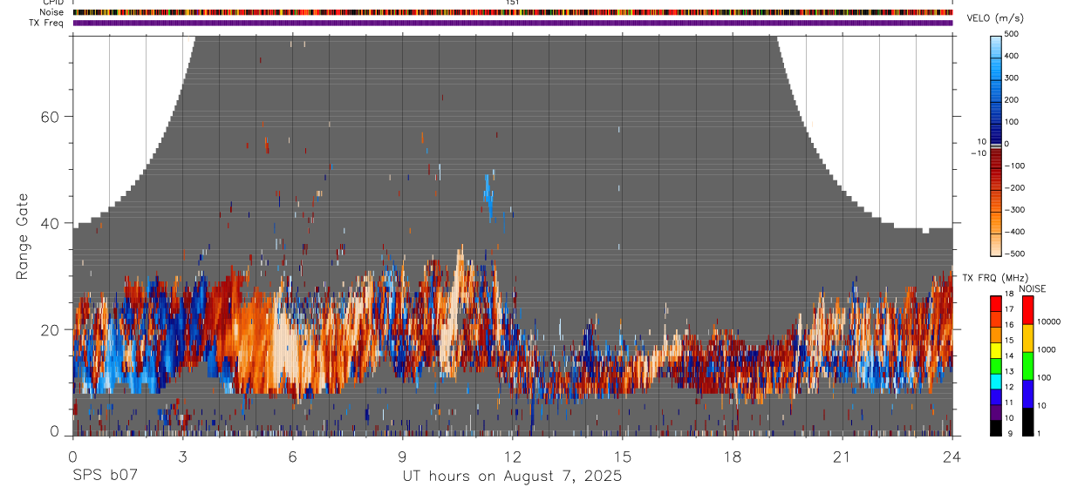Screen dimensions: 1071x494
Task: Click the '13' TX frequency scale label
Action: 1010,372
